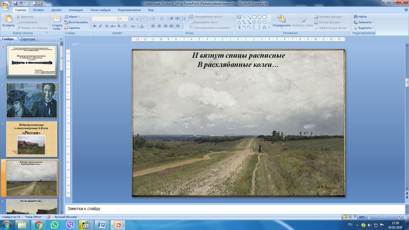Open the Дизайн tab
The image size is (409, 230).
pos(56,10)
